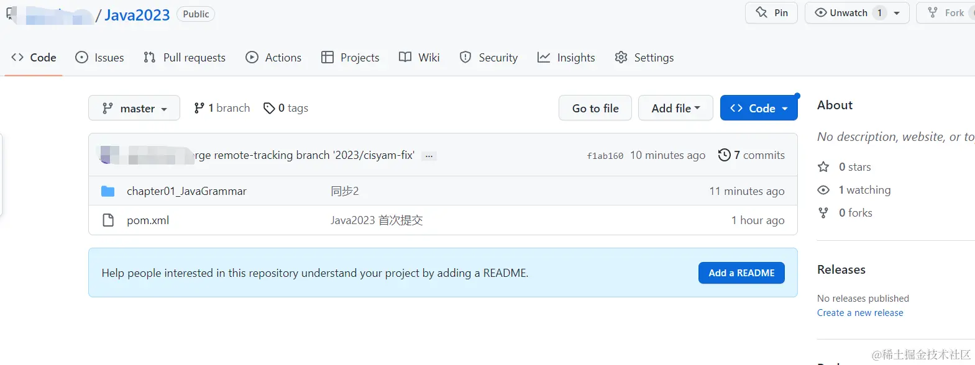View the 1 watching link
This screenshot has width=975, height=365.
(x=864, y=190)
